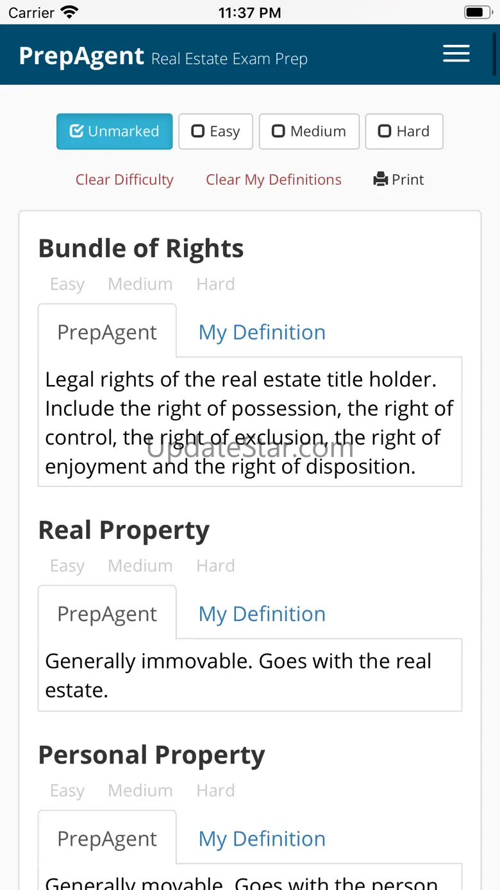Rate Personal Property as Hard
The image size is (500, 890).
click(x=215, y=791)
